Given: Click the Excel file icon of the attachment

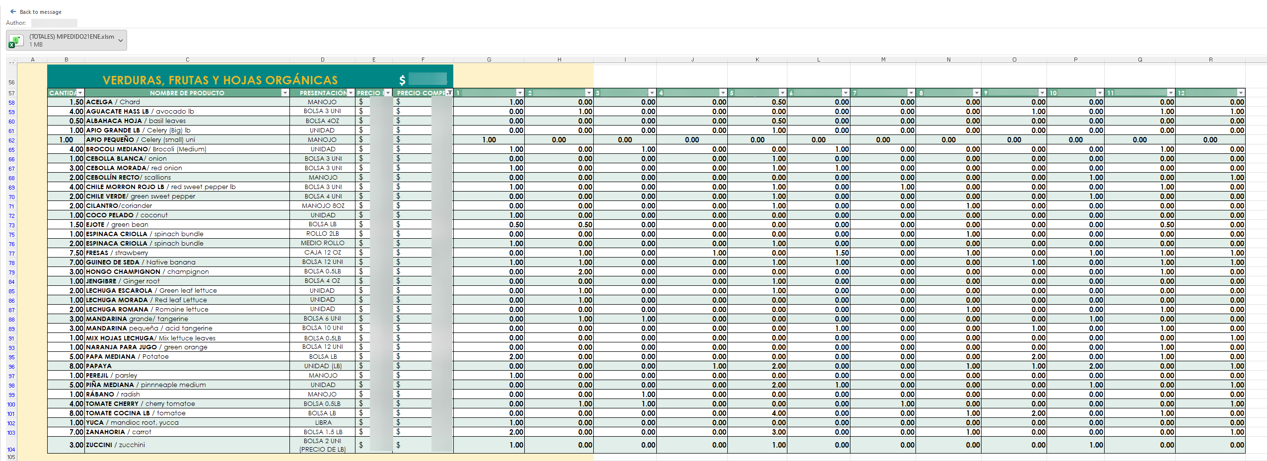Looking at the screenshot, I should pyautogui.click(x=16, y=41).
